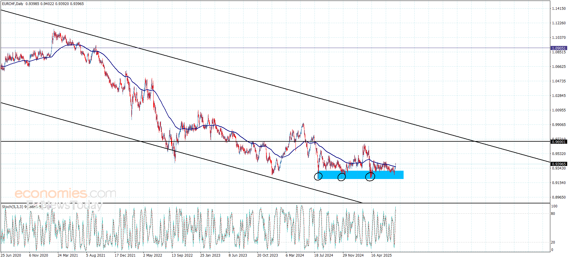Select the blue support zone rectangle
The width and height of the screenshot is (569, 259).
pos(361,175)
